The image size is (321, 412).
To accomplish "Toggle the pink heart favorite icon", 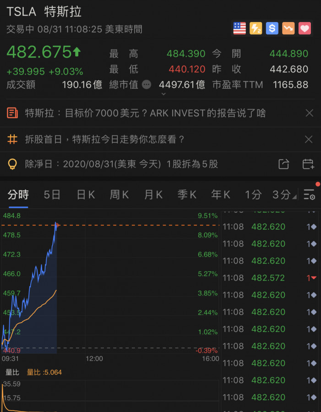I will 305,28.
